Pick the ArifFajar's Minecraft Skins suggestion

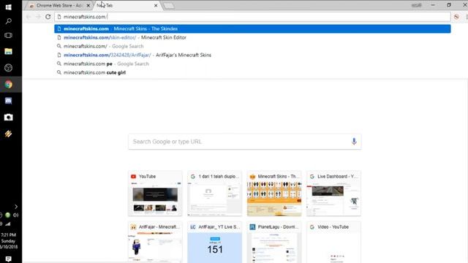tap(252, 55)
